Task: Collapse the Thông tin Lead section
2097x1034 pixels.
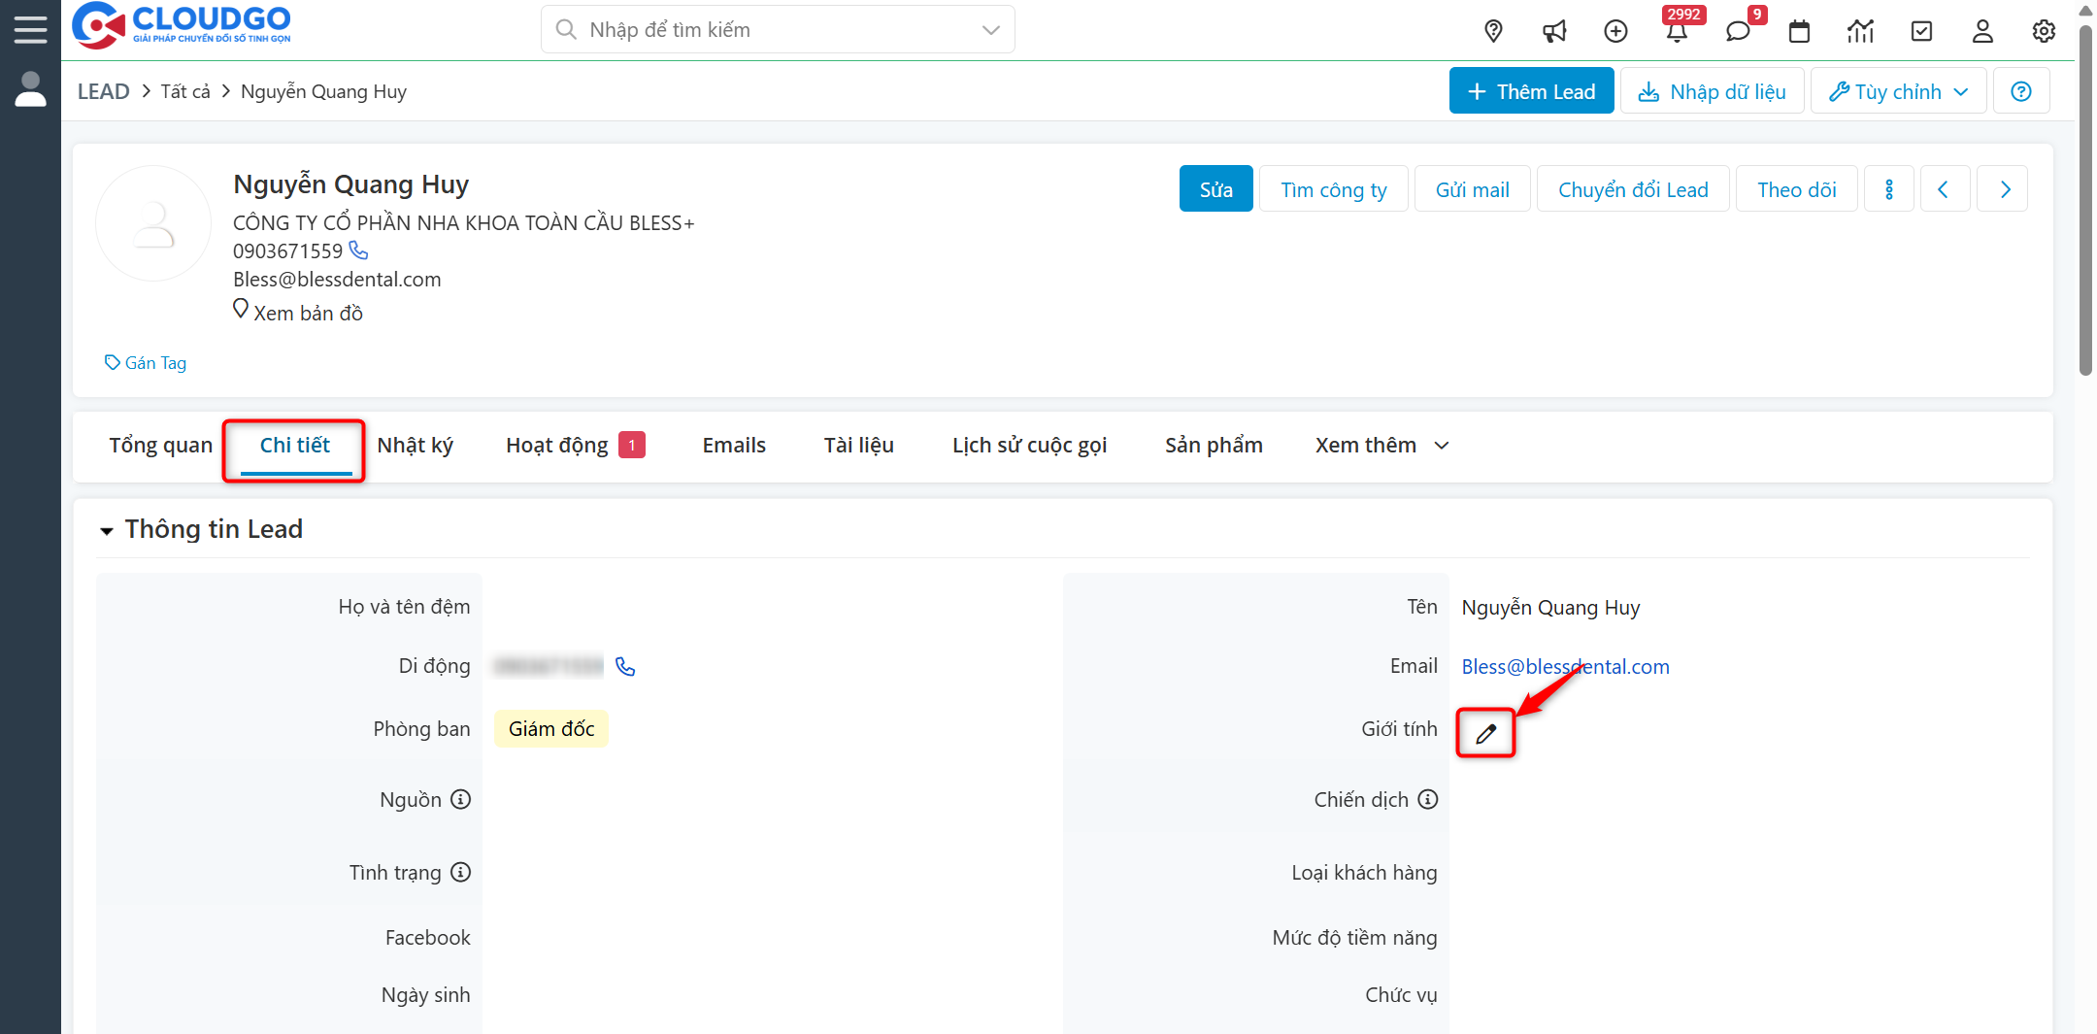Action: coord(107,530)
